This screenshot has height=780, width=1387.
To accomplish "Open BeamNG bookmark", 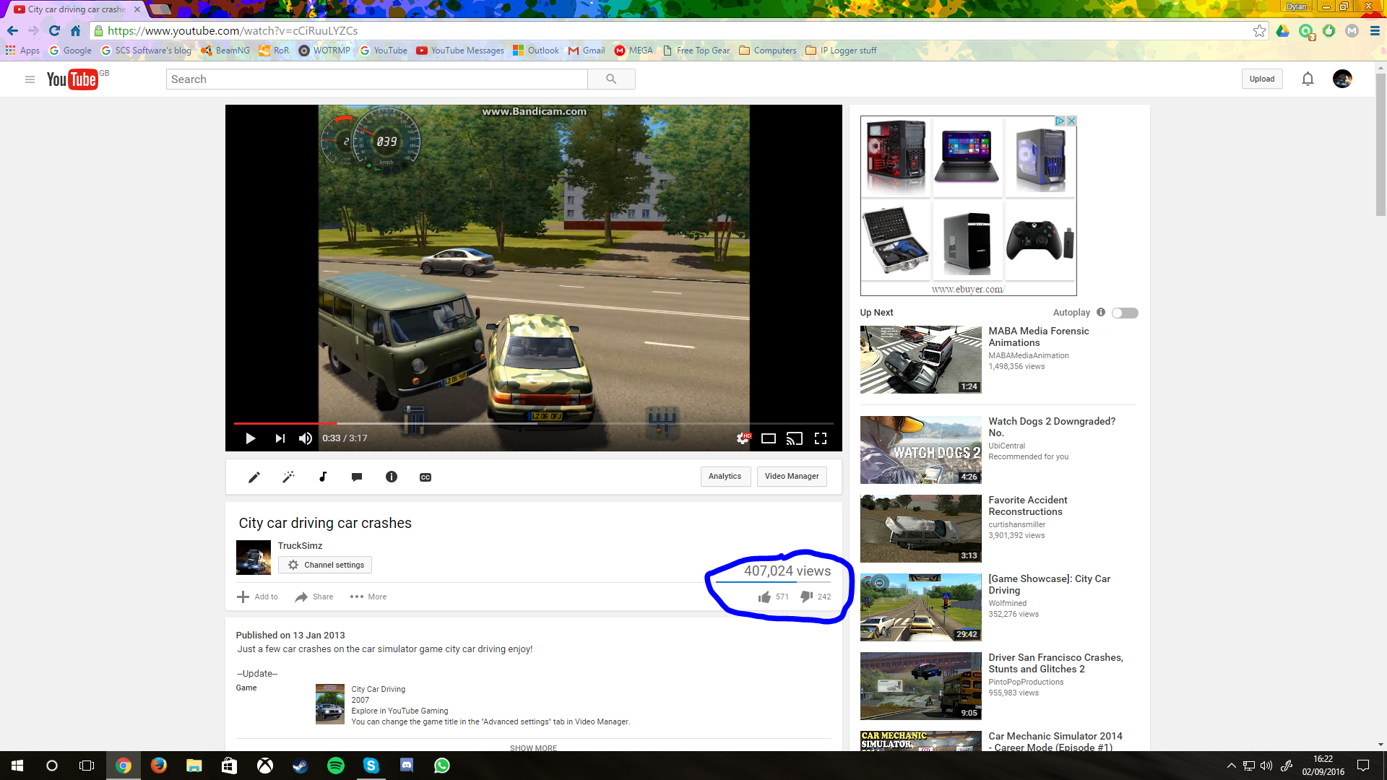I will tap(225, 51).
